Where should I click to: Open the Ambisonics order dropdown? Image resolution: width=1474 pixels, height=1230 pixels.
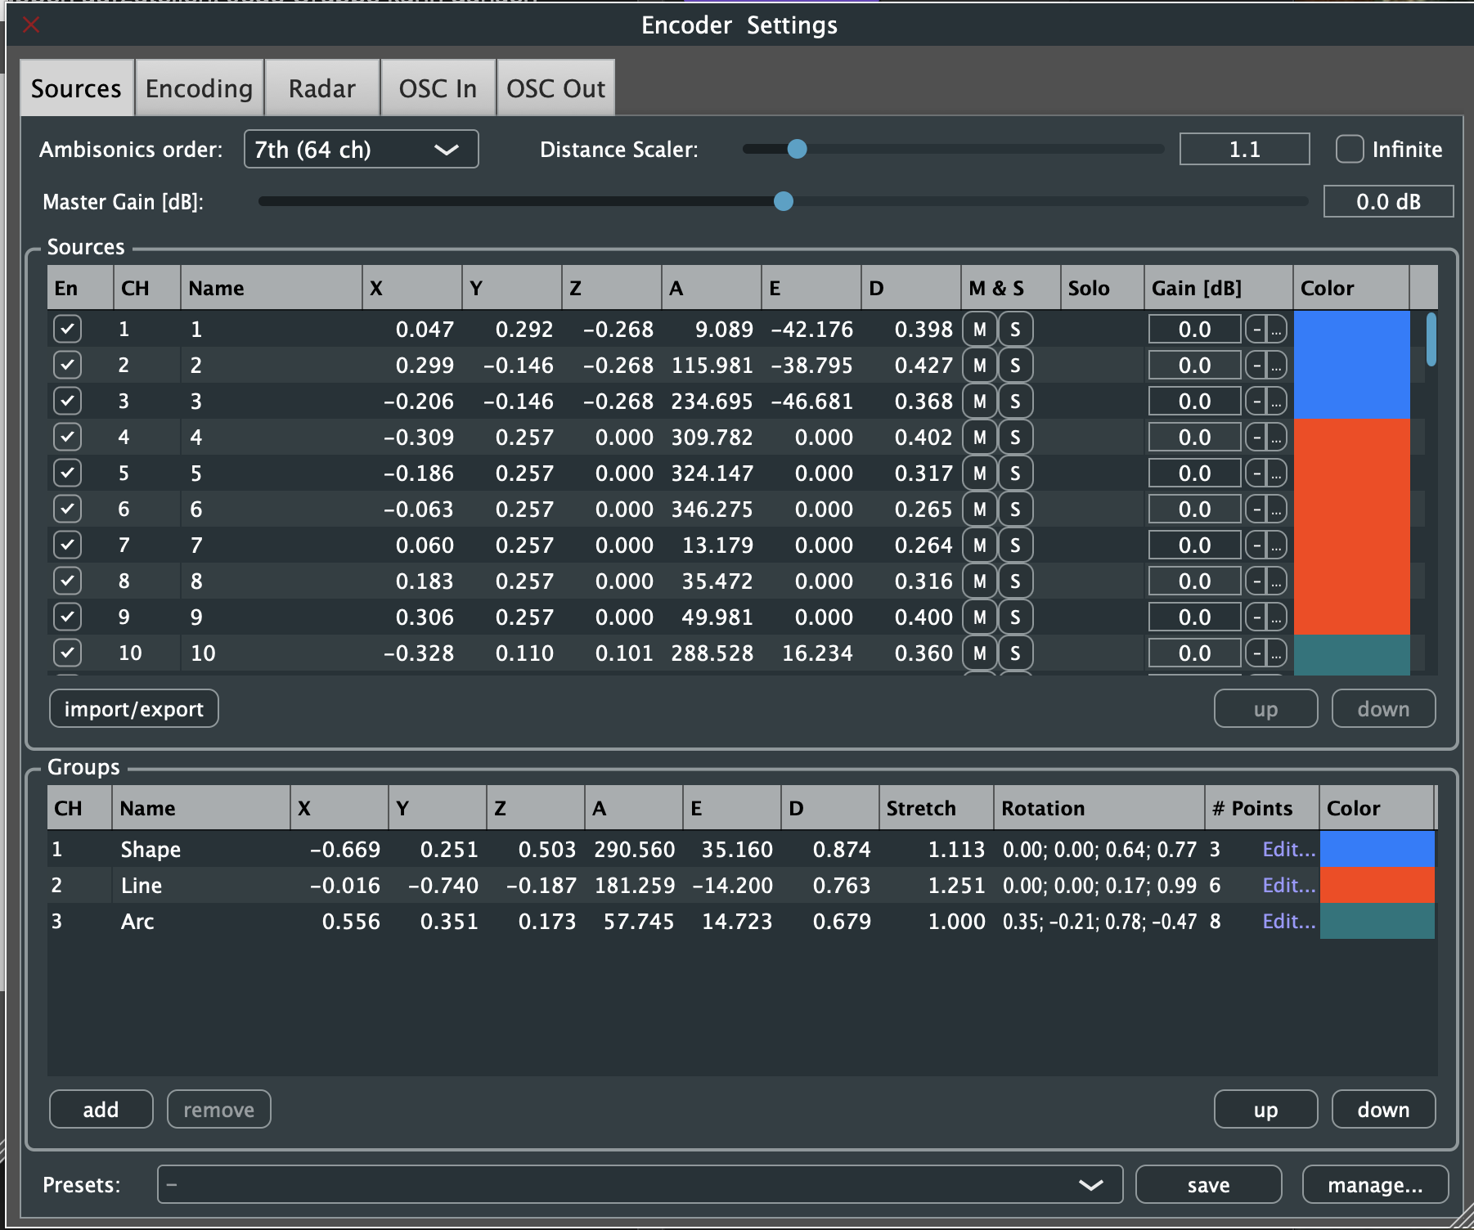point(361,149)
